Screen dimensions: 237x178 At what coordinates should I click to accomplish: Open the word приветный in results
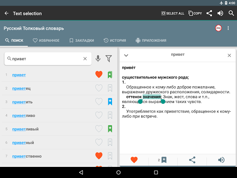tap(23, 143)
